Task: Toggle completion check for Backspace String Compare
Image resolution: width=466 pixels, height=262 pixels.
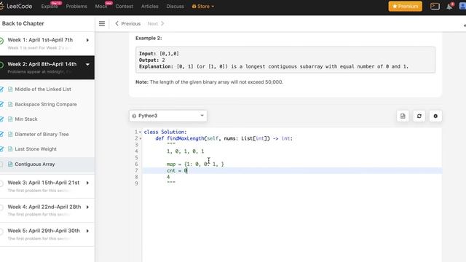Action: coord(1,104)
